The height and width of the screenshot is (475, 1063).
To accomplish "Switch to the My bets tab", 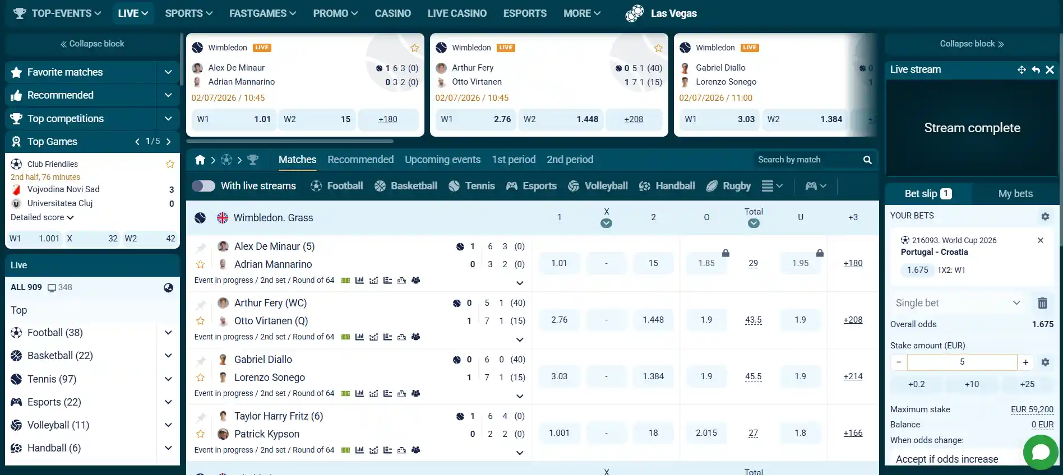I will click(1015, 194).
